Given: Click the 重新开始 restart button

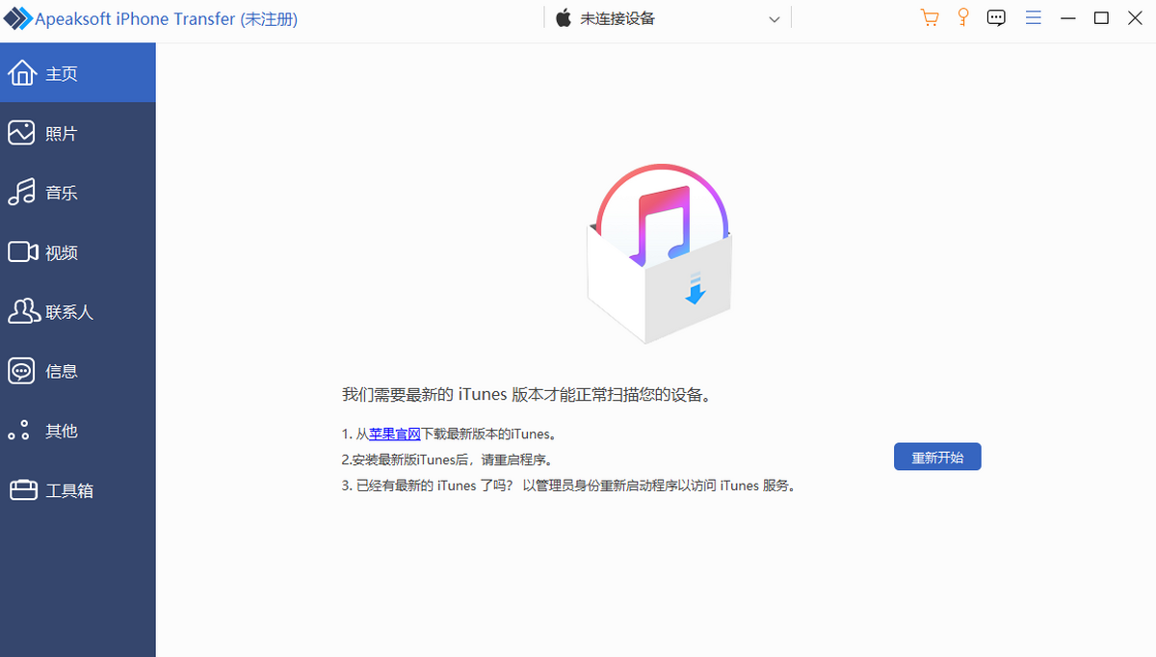Looking at the screenshot, I should (937, 457).
